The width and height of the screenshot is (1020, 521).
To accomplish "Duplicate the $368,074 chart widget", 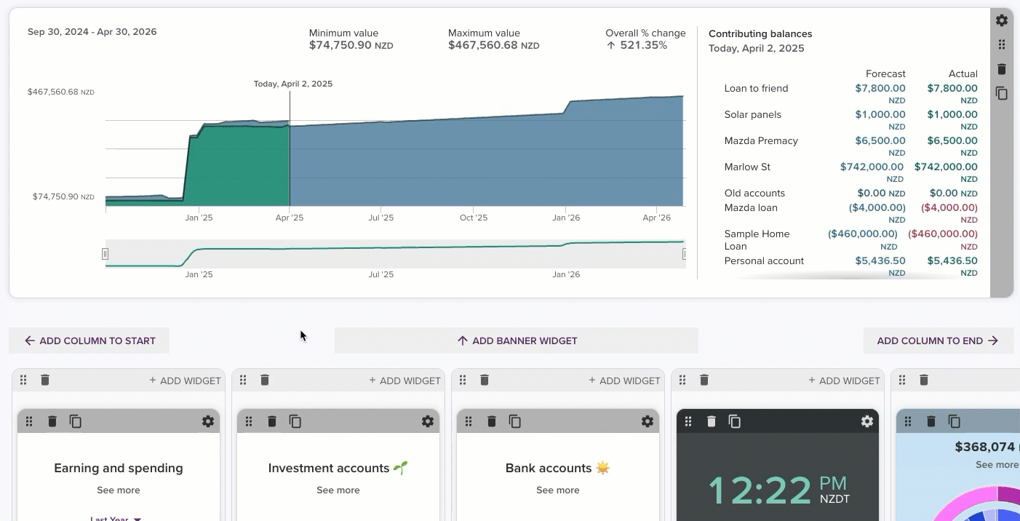I will click(x=954, y=421).
